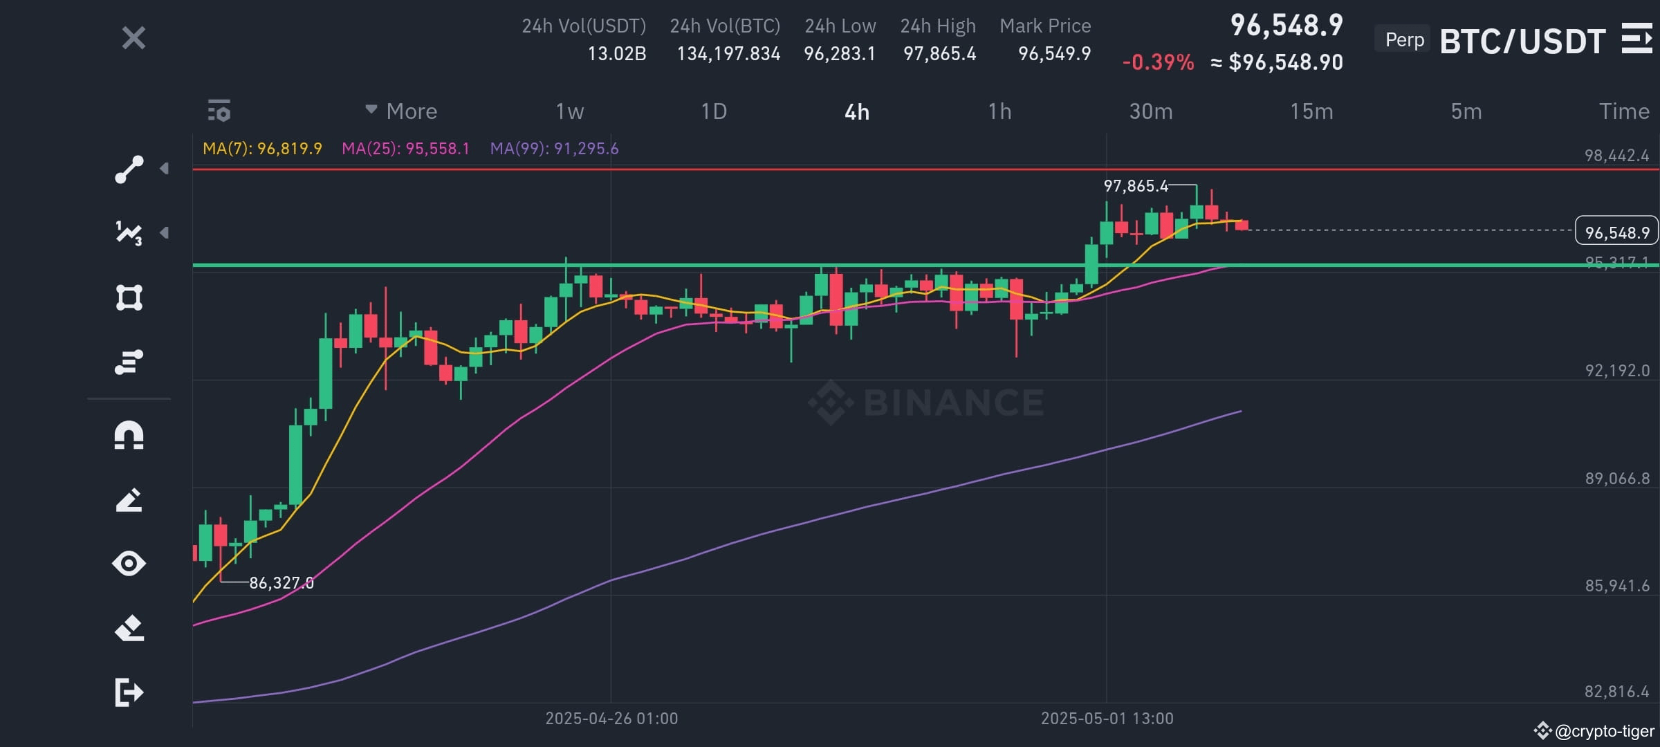
Task: Click the MA(7) indicator label
Action: click(262, 149)
